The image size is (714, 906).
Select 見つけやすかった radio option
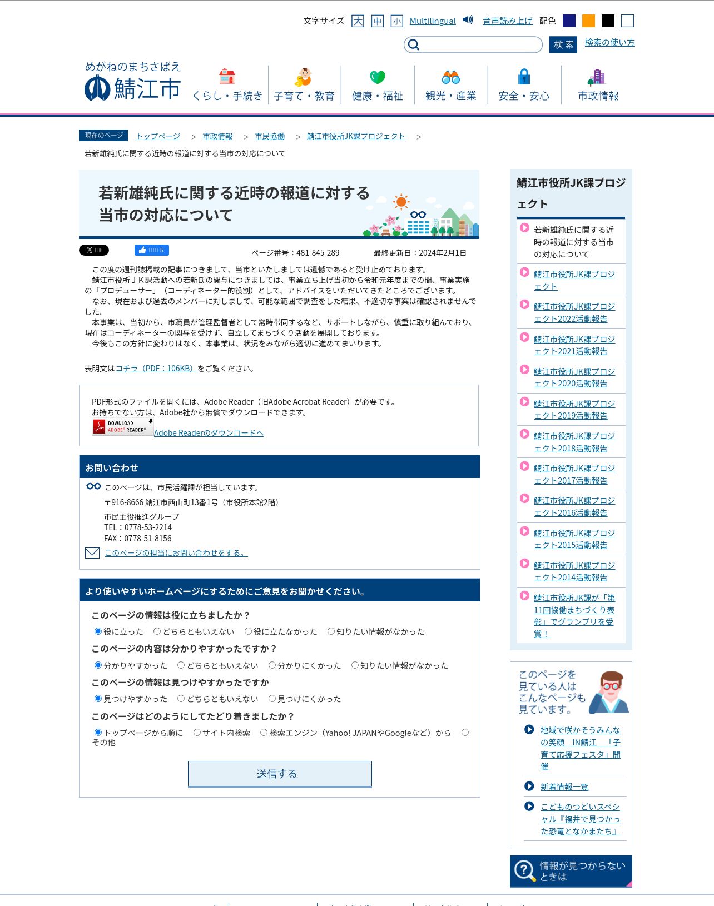coord(98,699)
